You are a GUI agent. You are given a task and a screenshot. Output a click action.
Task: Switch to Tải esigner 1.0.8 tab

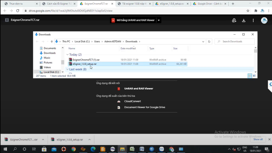(134, 4)
